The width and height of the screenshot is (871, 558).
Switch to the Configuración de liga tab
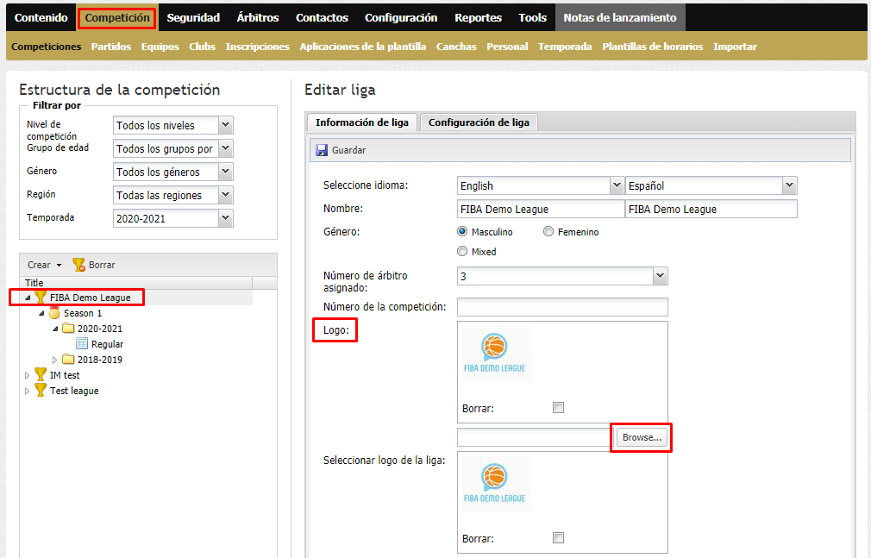tap(479, 122)
